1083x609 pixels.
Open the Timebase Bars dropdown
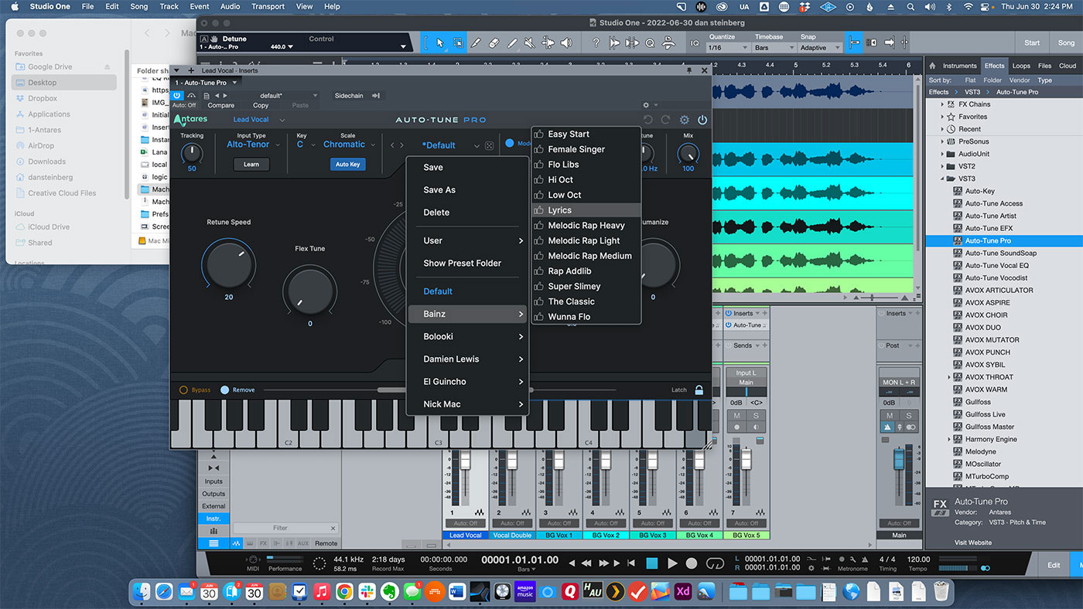[x=774, y=48]
